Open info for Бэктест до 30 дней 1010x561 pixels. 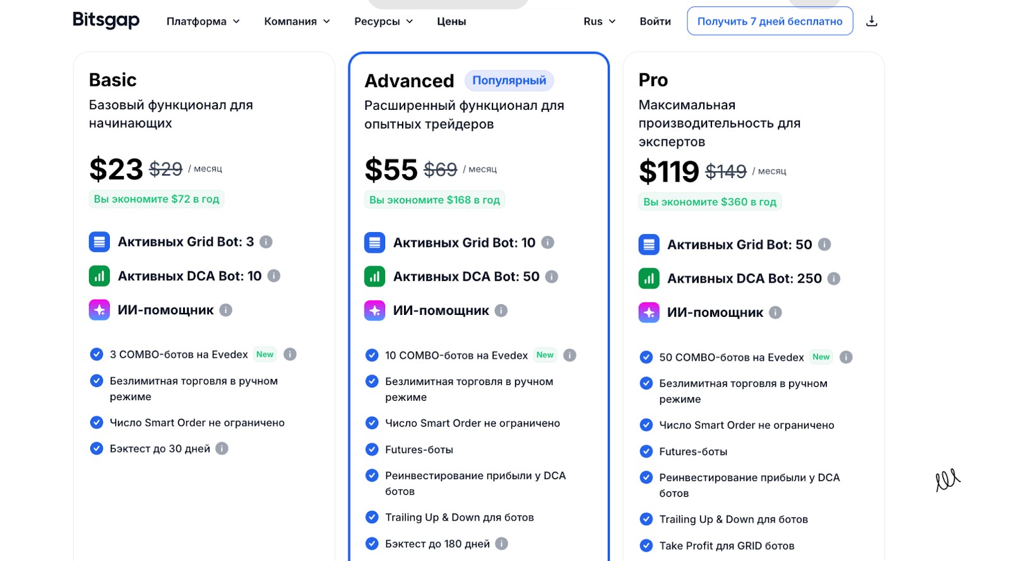tap(222, 448)
